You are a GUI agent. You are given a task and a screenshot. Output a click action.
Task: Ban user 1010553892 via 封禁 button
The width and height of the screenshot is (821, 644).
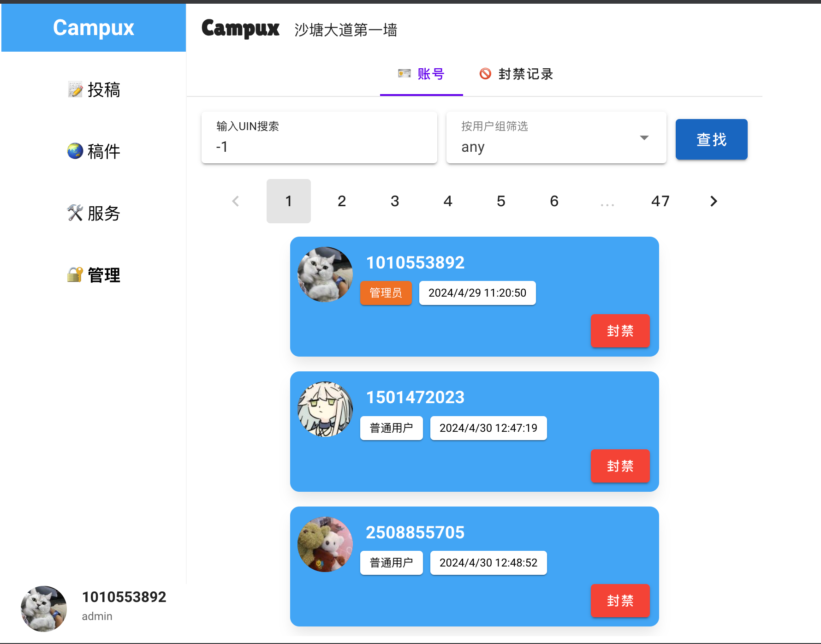[x=620, y=331]
